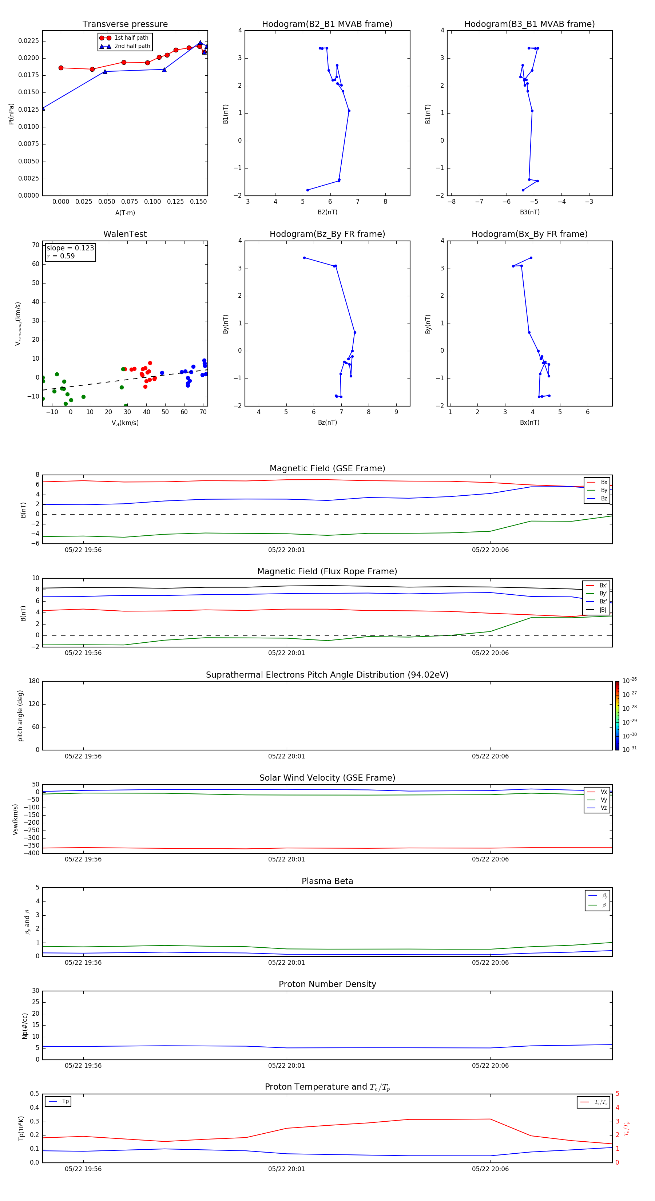Click the 'Transverse pressure' plot title
The width and height of the screenshot is (655, 1201).
tap(125, 24)
